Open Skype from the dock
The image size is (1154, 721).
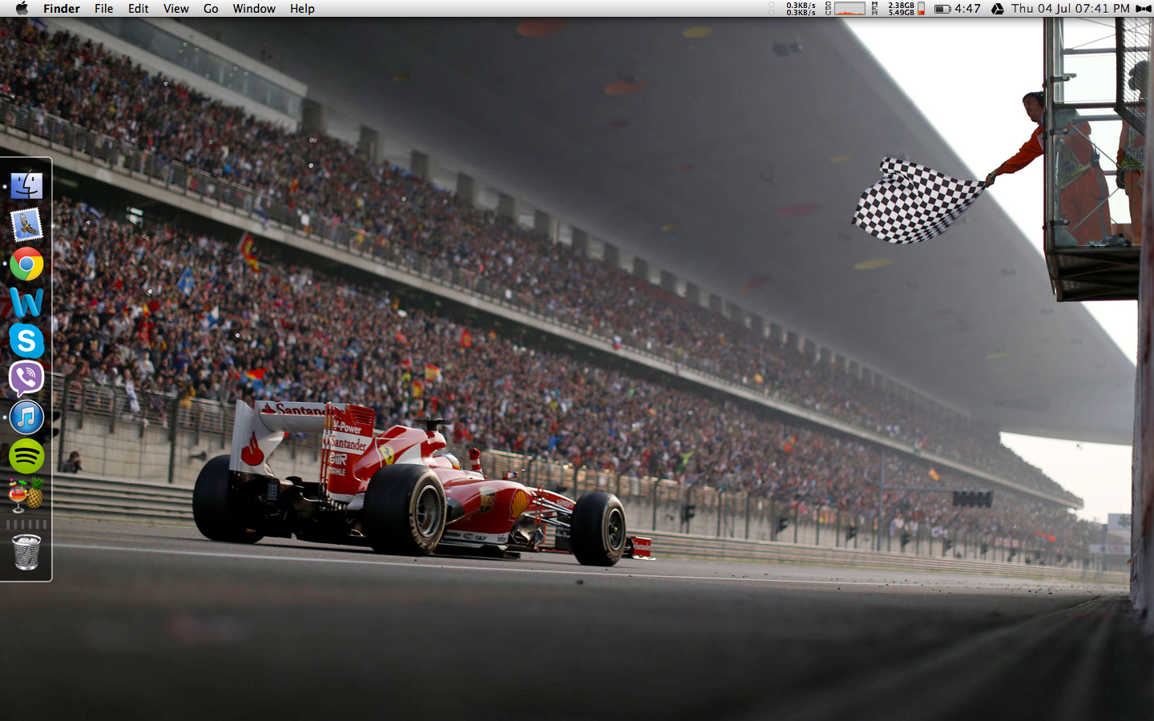[x=26, y=341]
